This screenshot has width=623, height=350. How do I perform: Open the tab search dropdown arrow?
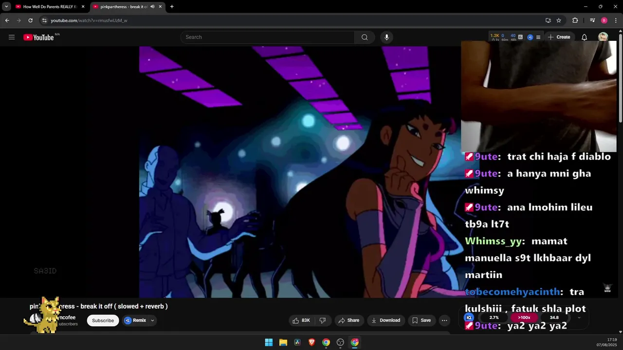click(6, 7)
